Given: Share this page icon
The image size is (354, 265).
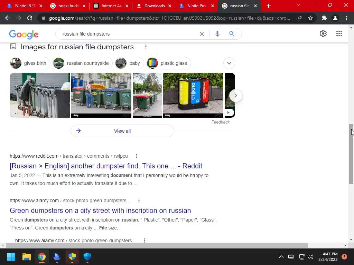Looking at the screenshot, I should coord(299,18).
